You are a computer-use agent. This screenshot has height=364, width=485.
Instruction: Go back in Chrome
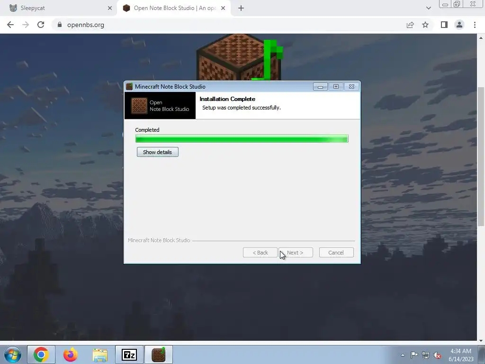coord(10,25)
